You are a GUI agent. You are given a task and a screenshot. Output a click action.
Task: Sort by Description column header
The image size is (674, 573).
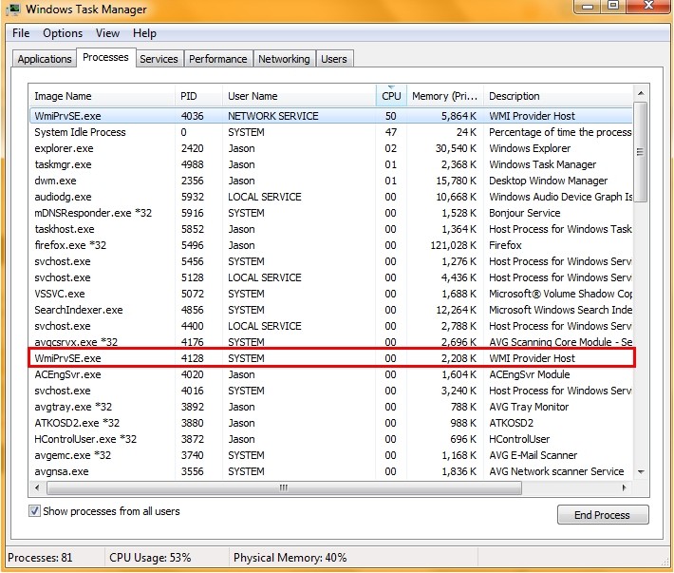coord(558,96)
